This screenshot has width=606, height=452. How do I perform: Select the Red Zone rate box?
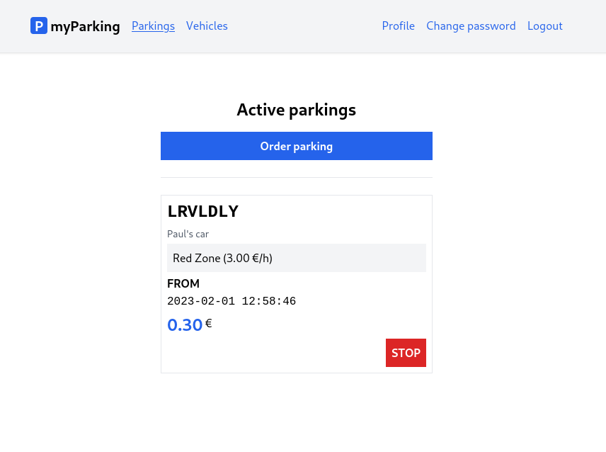click(297, 258)
